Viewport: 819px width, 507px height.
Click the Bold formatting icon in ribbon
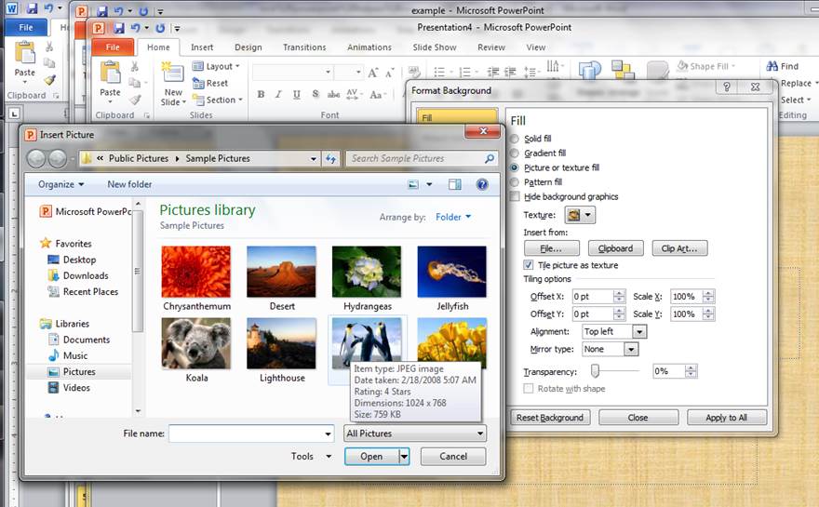coord(261,94)
